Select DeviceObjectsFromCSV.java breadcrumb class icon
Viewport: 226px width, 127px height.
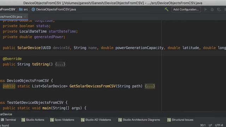click(x=33, y=10)
